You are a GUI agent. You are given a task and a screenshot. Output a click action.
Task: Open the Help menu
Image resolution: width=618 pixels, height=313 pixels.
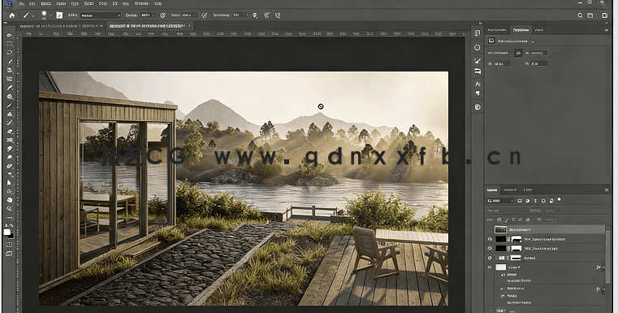158,3
